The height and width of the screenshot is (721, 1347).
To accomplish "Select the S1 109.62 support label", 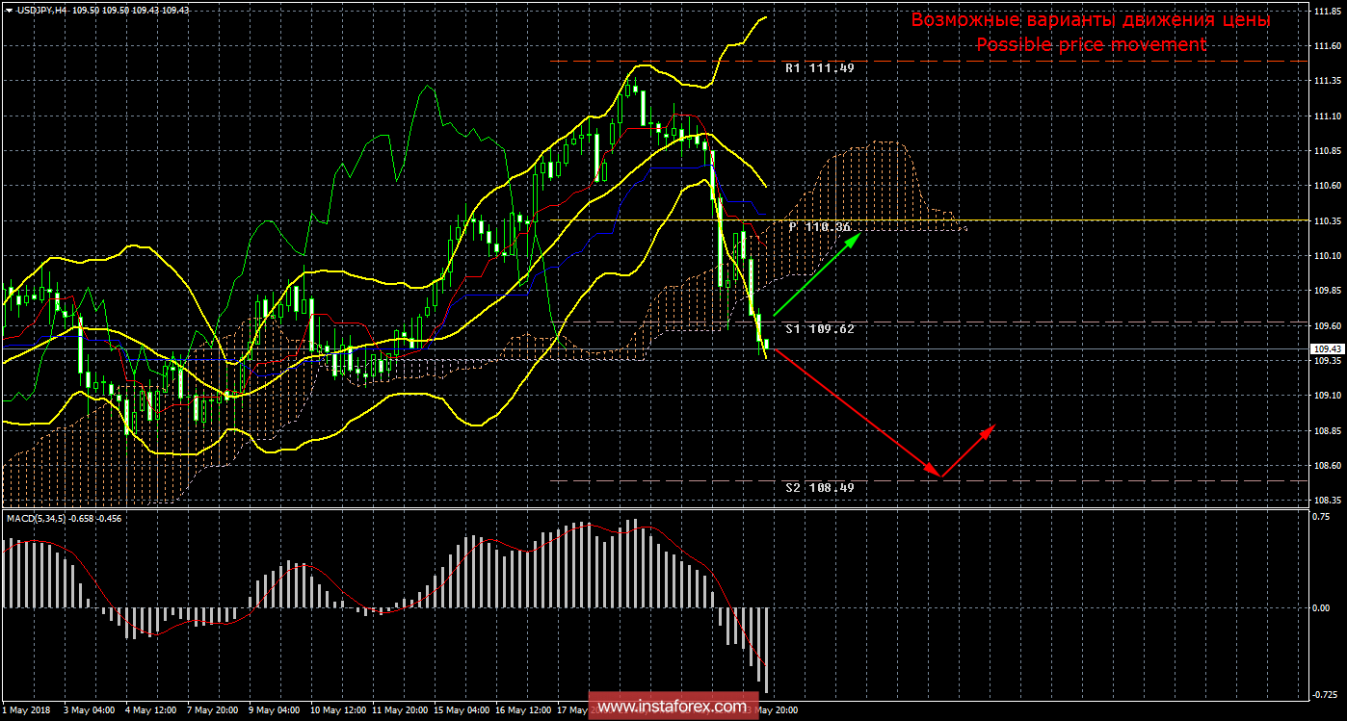I will [819, 328].
